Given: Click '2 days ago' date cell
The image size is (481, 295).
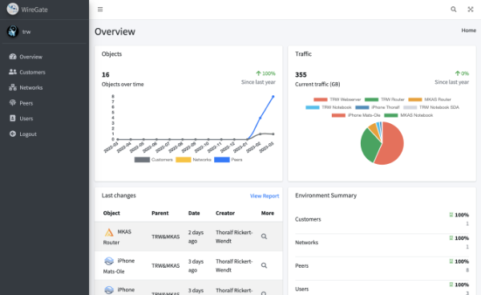Looking at the screenshot, I should point(196,237).
